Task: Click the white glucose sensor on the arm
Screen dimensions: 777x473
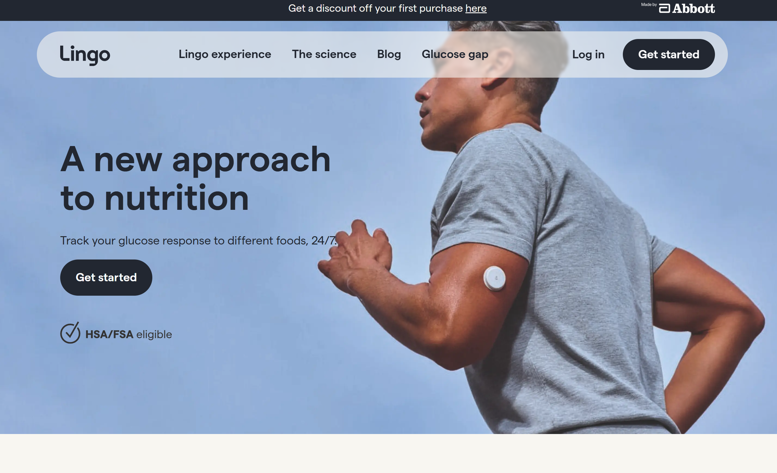Action: [x=494, y=278]
